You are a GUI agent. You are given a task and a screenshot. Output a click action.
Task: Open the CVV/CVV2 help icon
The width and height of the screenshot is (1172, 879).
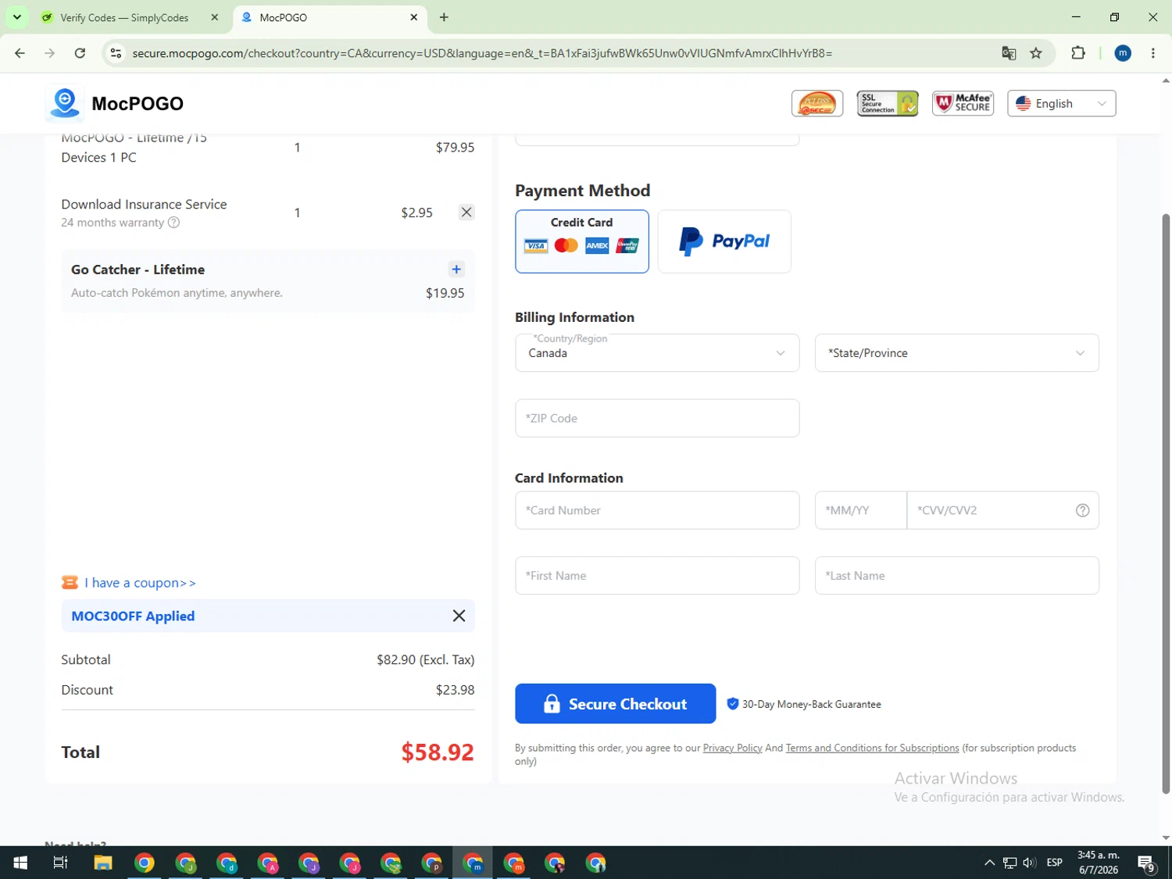pyautogui.click(x=1082, y=510)
